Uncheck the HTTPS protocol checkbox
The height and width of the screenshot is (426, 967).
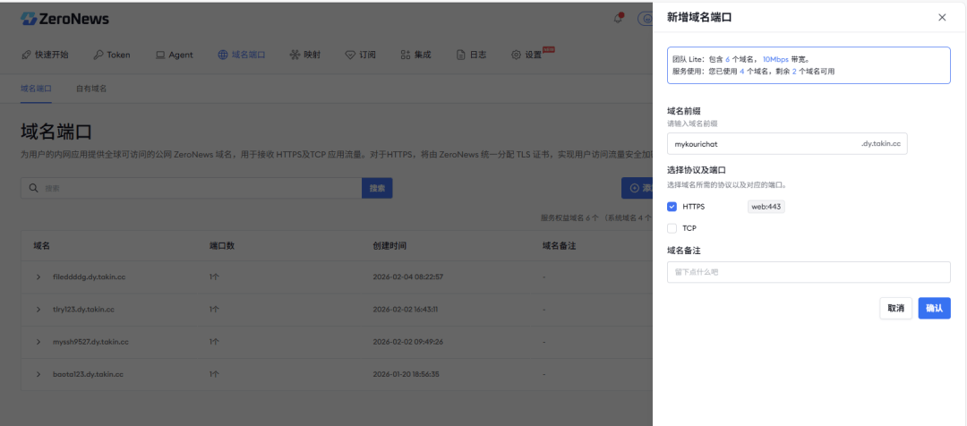(x=672, y=207)
